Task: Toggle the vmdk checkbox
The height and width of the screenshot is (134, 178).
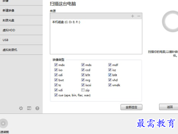Action: pyautogui.click(x=110, y=85)
